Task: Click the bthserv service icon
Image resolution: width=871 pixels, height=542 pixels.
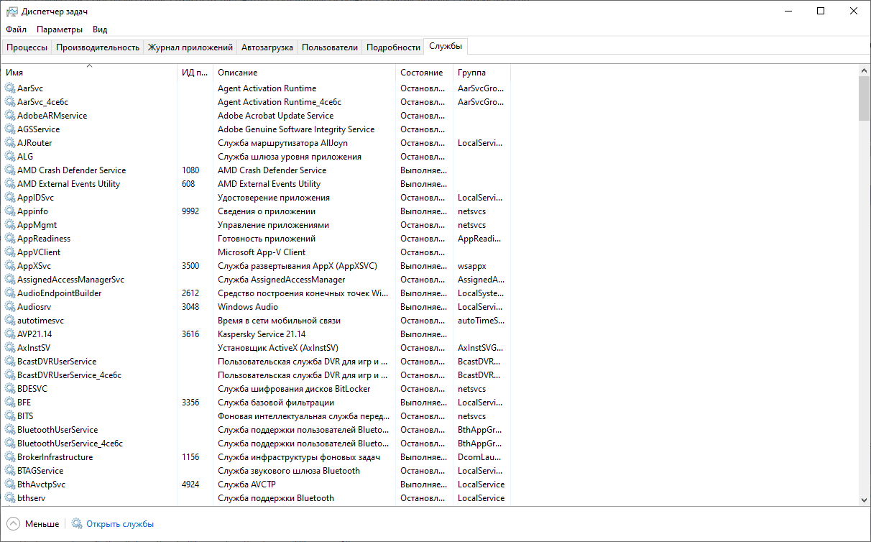Action: click(x=10, y=498)
